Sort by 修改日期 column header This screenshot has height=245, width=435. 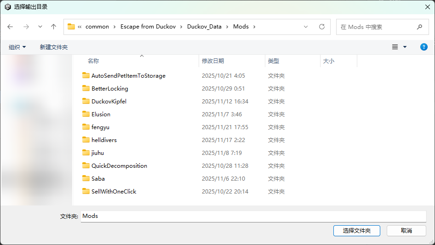pos(213,61)
